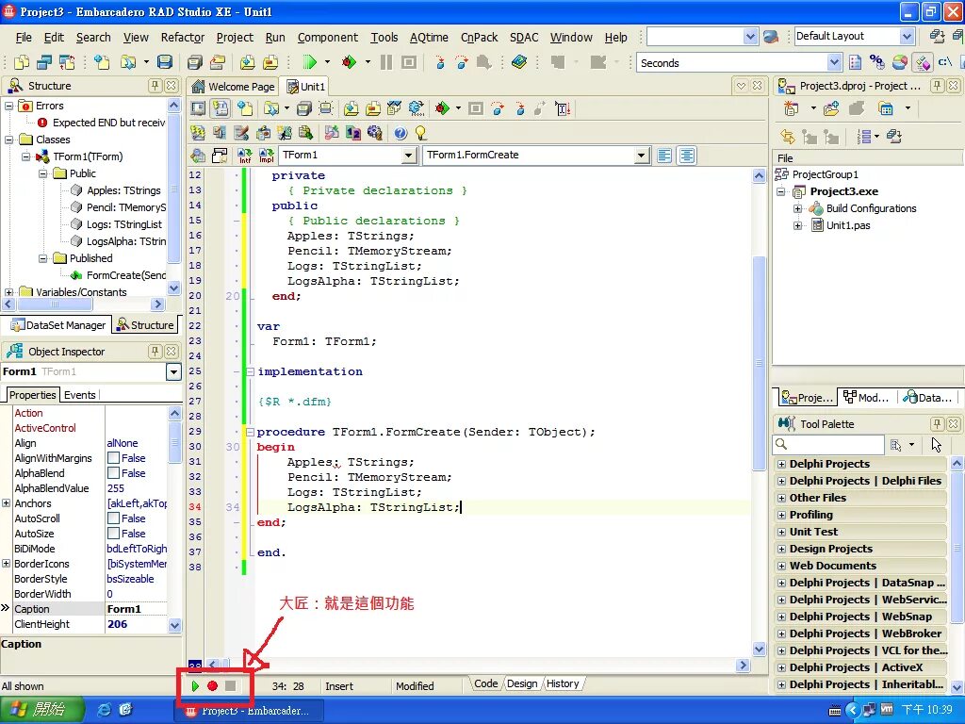965x724 pixels.
Task: Click the Trace Into debug icon
Action: (439, 62)
